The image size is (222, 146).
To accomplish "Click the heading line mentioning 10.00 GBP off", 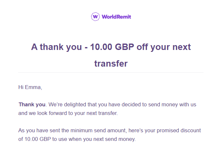I will 111,47.
